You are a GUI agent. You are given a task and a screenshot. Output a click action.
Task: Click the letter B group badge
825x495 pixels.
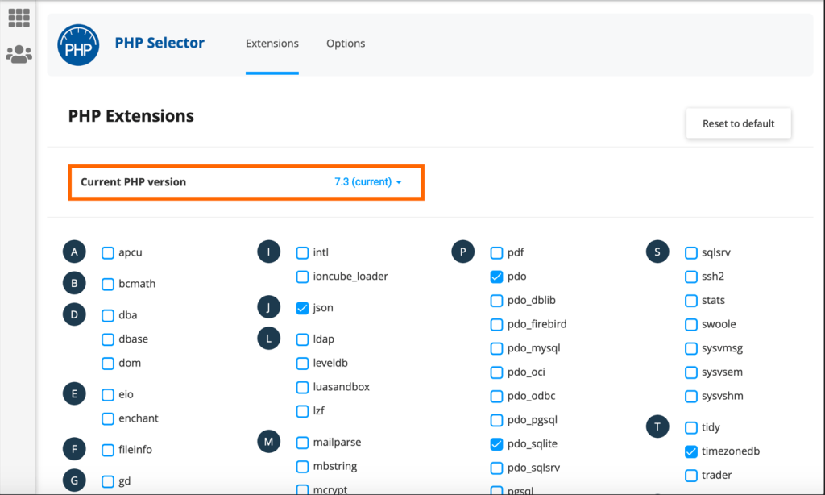tap(74, 283)
